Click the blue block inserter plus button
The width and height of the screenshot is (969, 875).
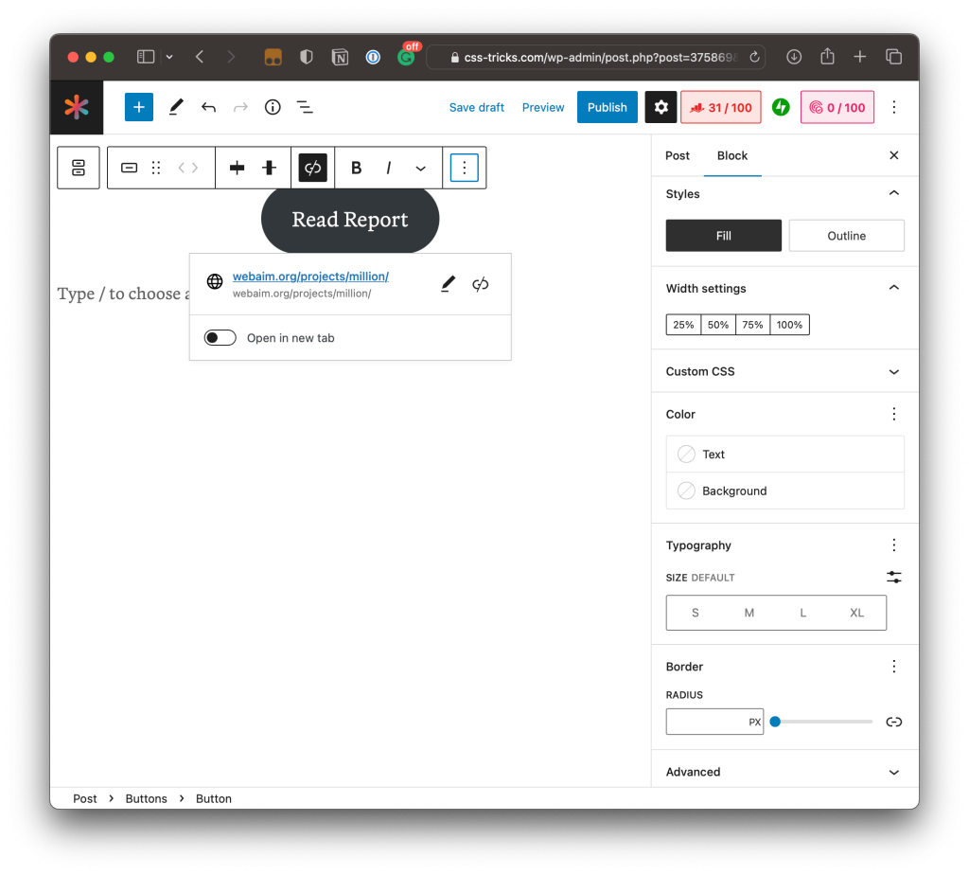point(138,107)
